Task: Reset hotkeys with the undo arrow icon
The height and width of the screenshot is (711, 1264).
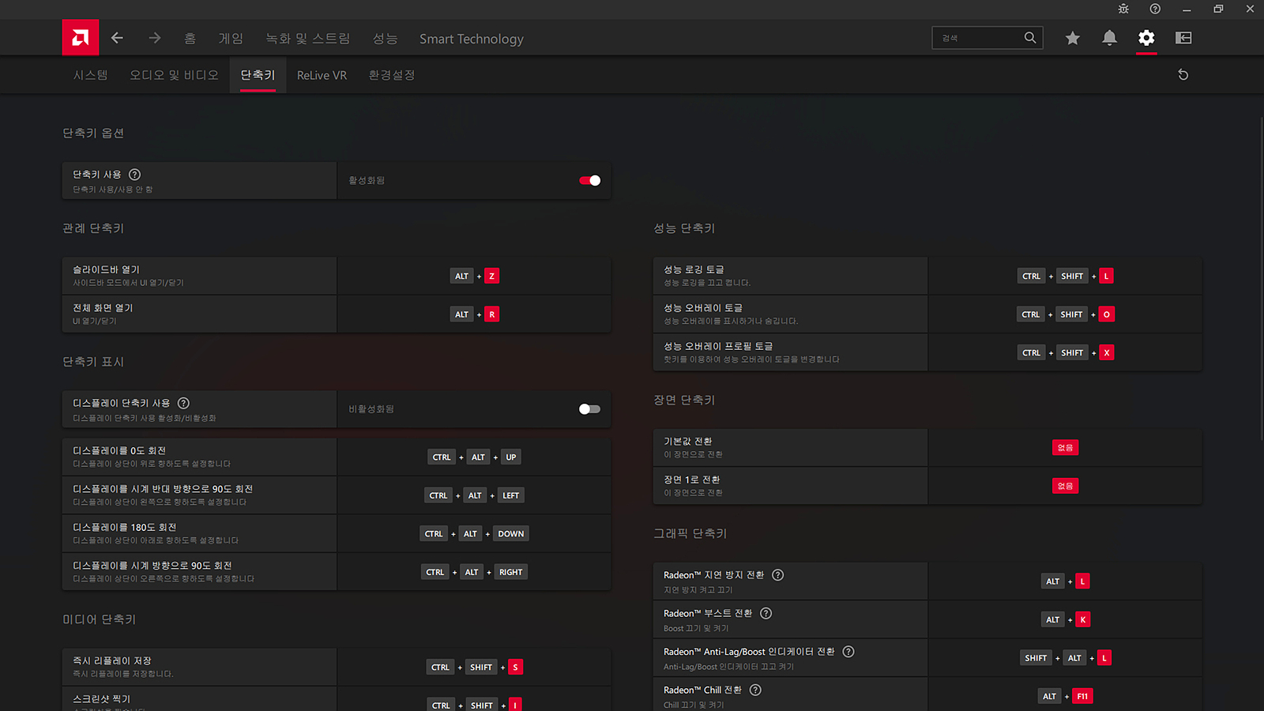Action: coord(1183,75)
